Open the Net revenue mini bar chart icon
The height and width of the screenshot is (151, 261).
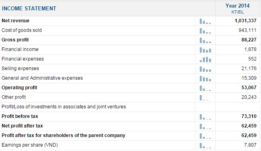tap(205, 21)
